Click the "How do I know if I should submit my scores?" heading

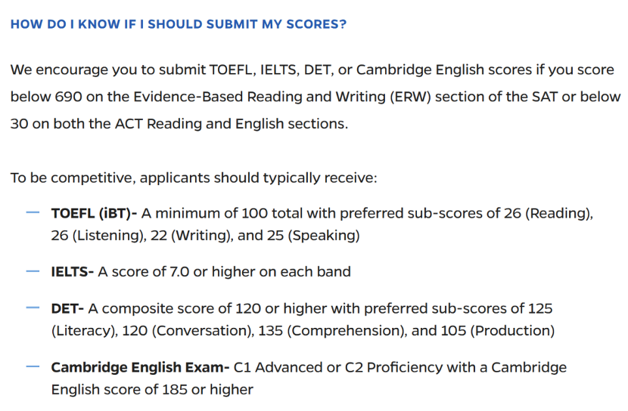[x=178, y=24]
